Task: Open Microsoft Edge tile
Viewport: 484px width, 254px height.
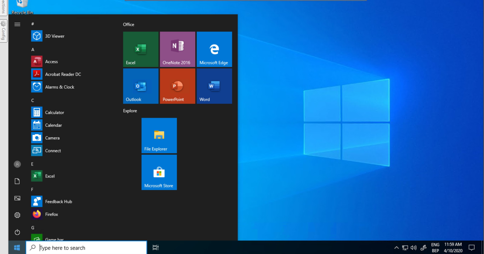Action: tap(214, 49)
